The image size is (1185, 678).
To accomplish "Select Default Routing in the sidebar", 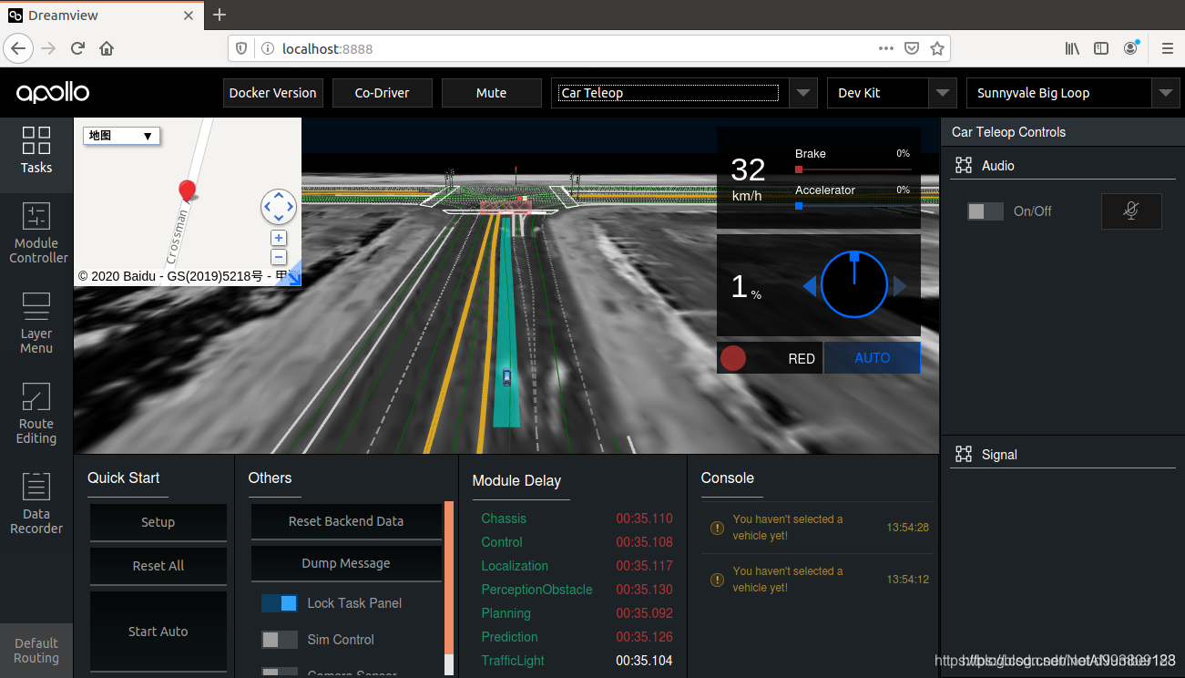I will coord(36,651).
